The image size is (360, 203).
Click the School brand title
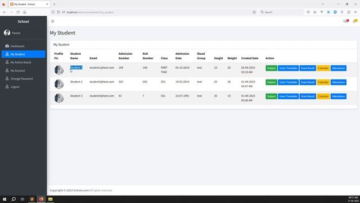(x=24, y=21)
